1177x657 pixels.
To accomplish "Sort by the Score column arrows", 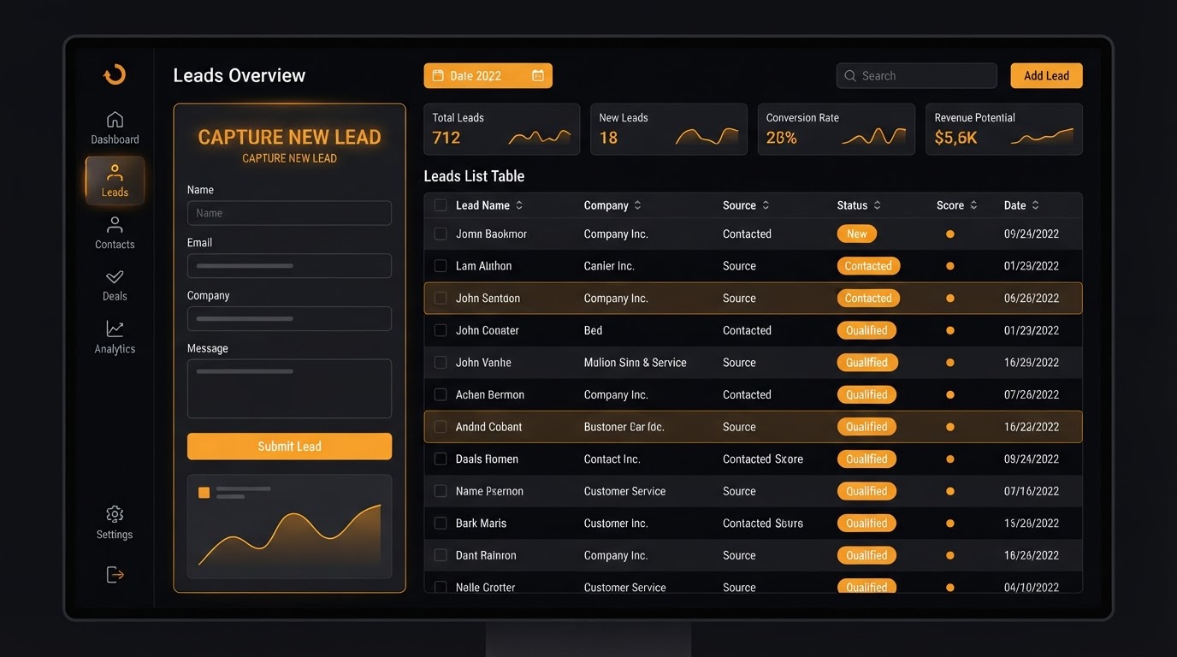I will (x=973, y=205).
